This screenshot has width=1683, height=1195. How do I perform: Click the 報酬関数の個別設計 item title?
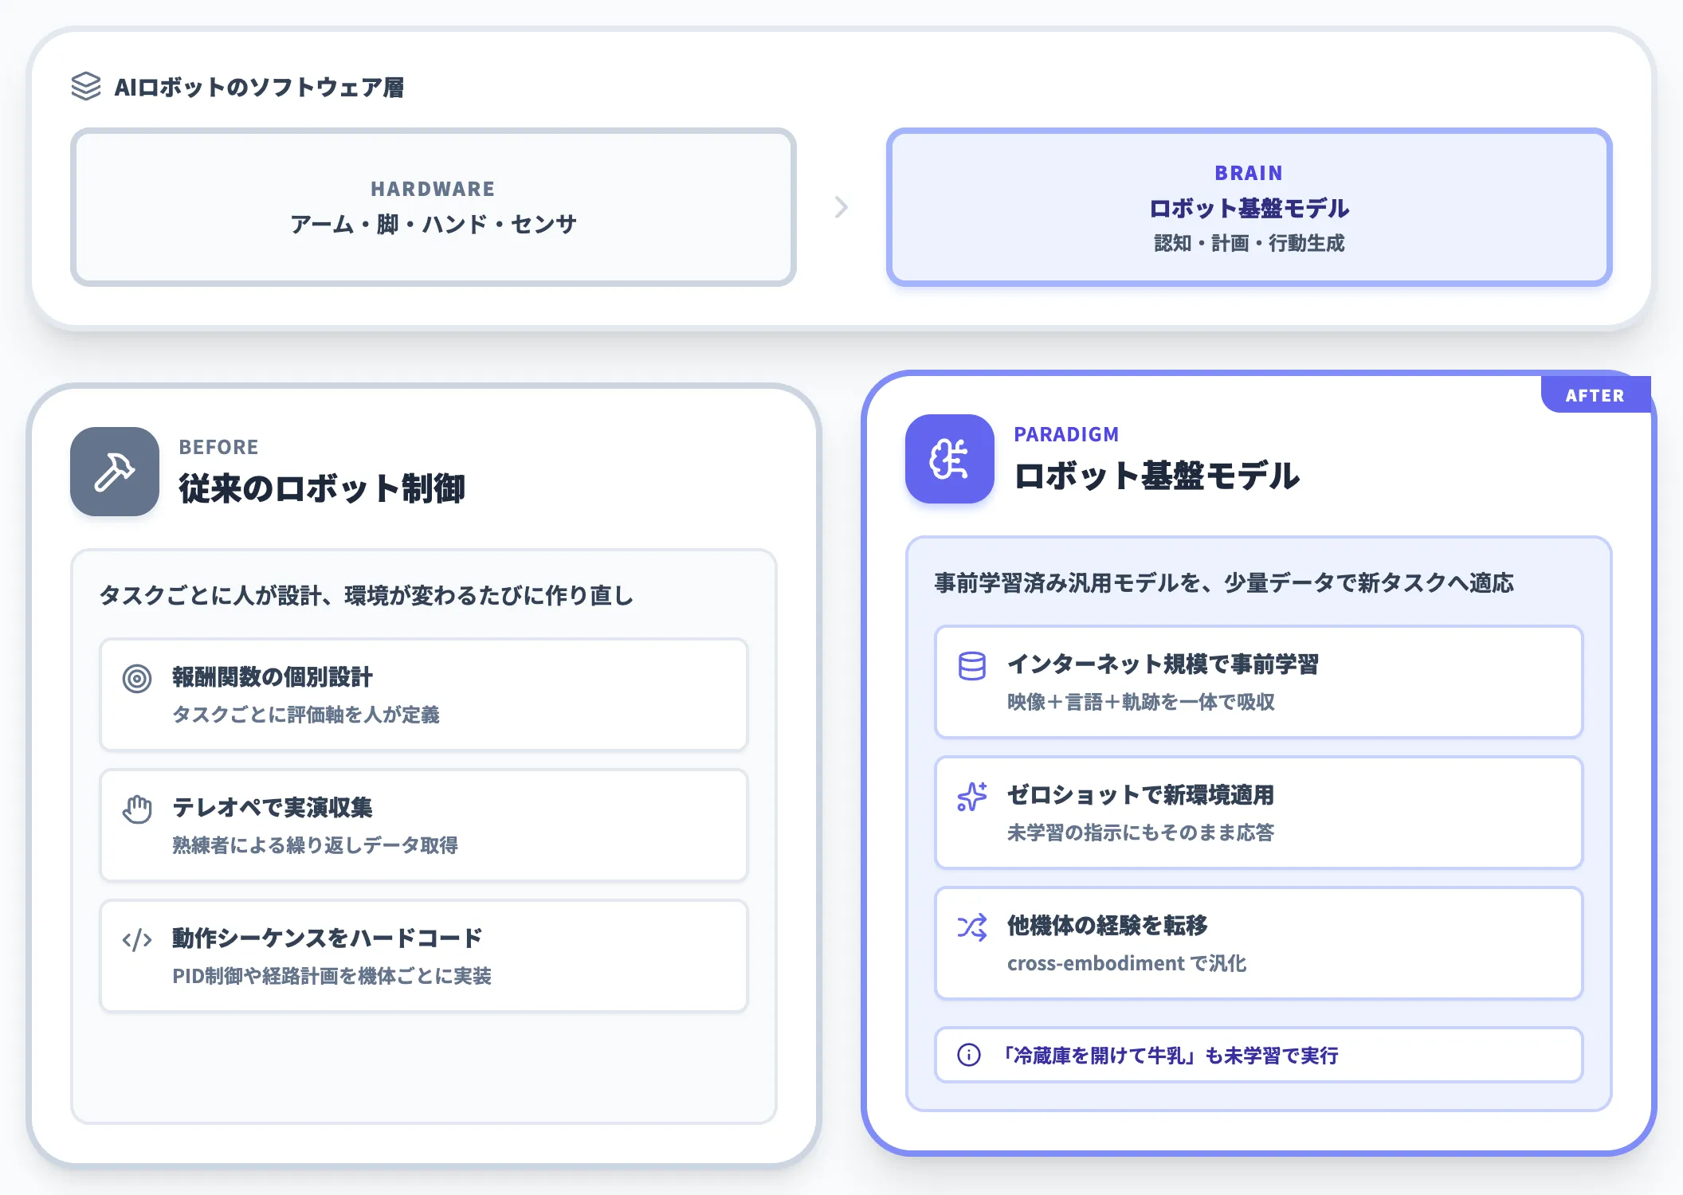[273, 677]
